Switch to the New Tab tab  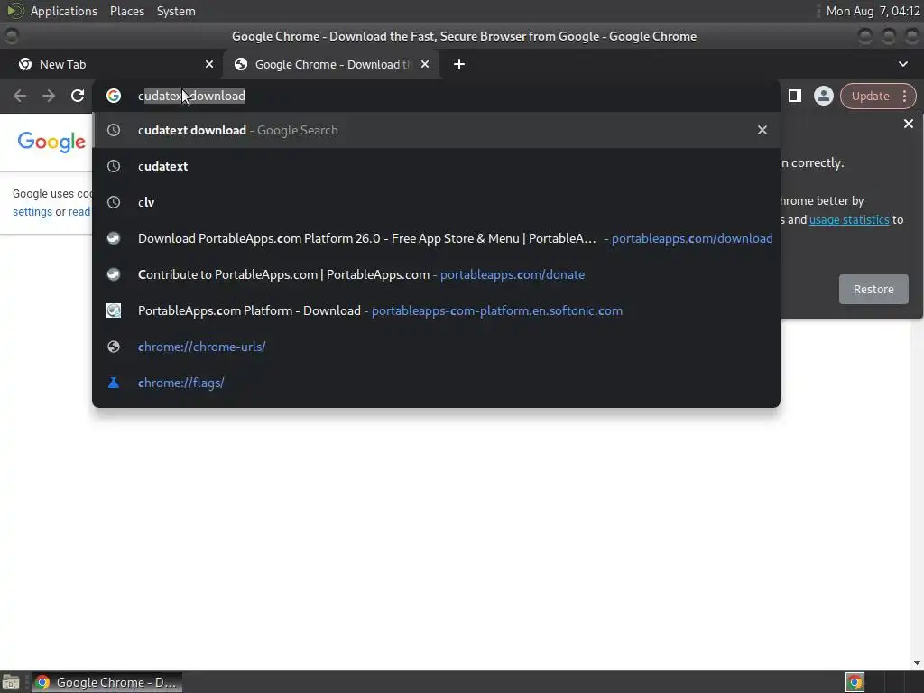(111, 64)
